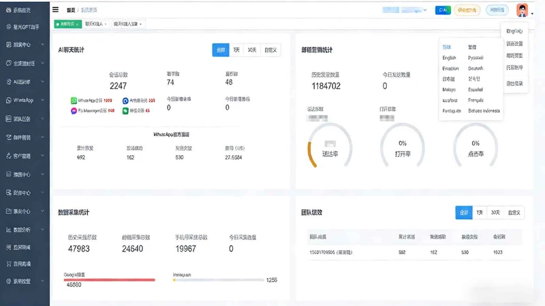Choose Español in the language list
Viewport: 545px width, 306px height.
[x=475, y=90]
